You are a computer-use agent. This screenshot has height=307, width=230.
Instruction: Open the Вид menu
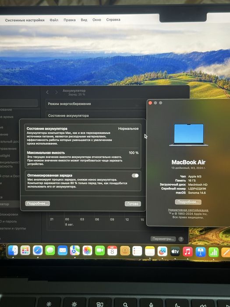(x=84, y=20)
